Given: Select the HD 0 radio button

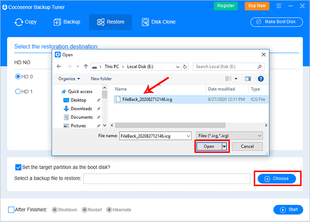Looking at the screenshot, I should [x=18, y=76].
